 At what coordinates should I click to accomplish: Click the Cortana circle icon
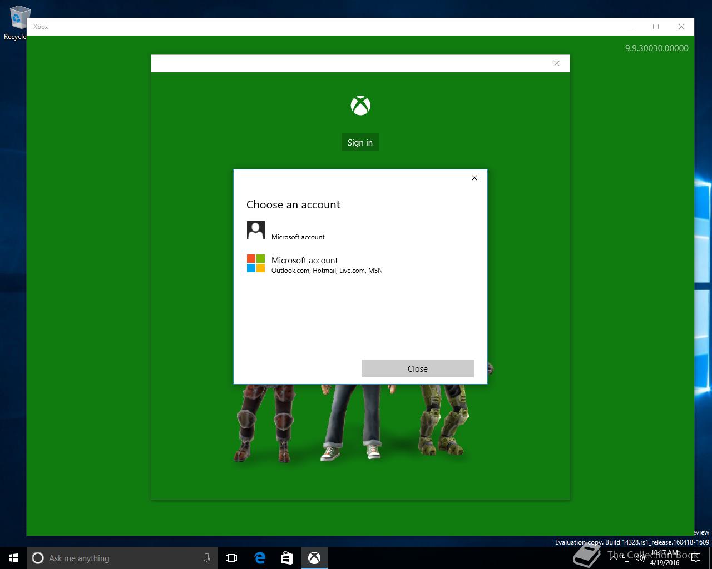(x=38, y=558)
